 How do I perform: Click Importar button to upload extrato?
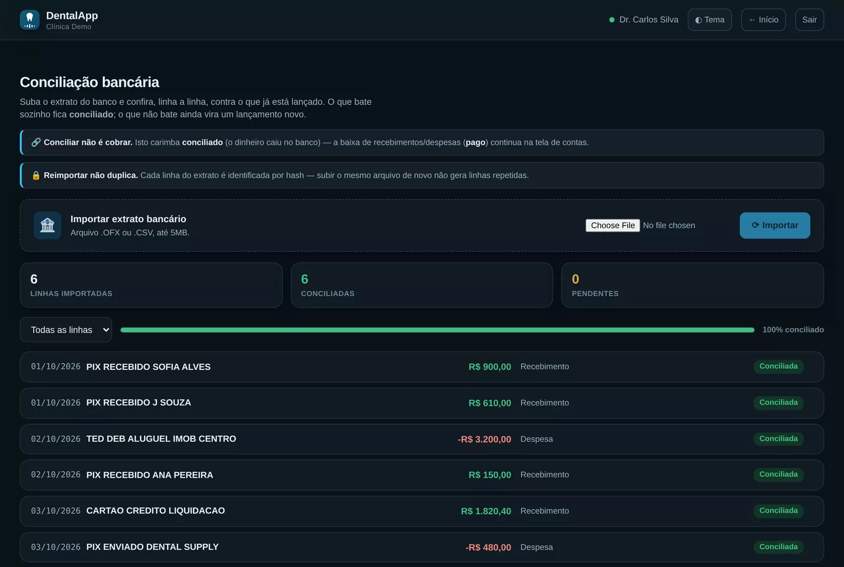(x=775, y=226)
